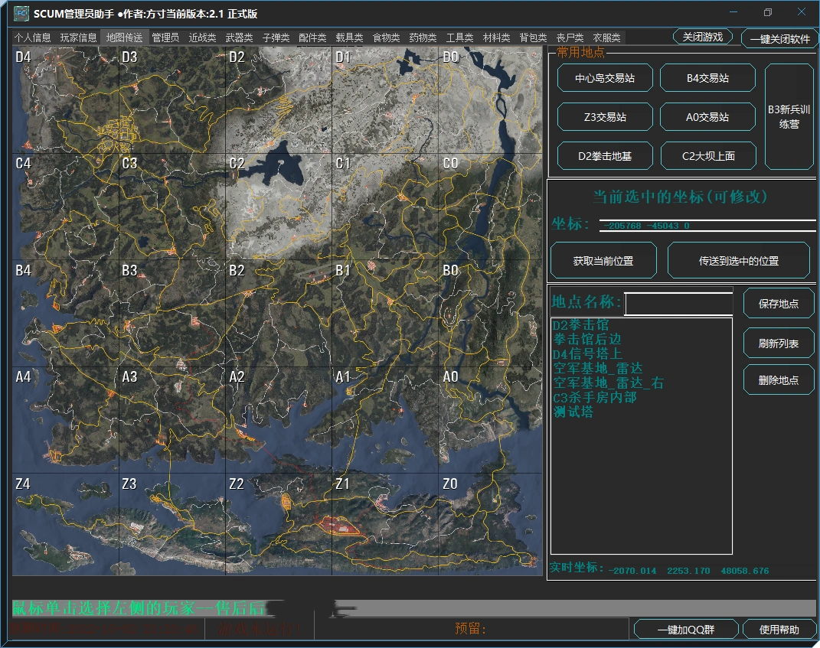Select 测试塔 in the saved locations
The width and height of the screenshot is (820, 648).
(x=573, y=412)
